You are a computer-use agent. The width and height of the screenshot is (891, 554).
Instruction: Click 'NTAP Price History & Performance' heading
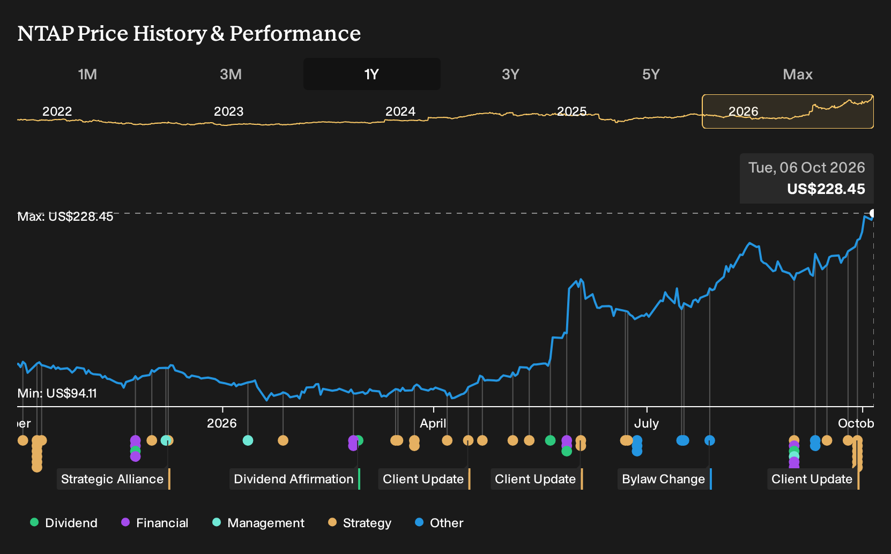click(x=189, y=33)
